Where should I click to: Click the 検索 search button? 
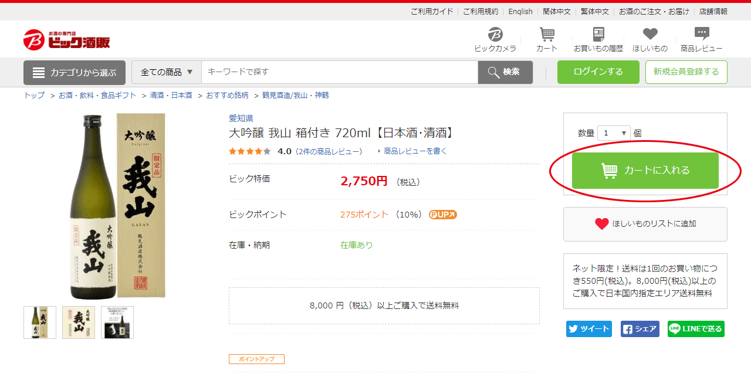[505, 72]
